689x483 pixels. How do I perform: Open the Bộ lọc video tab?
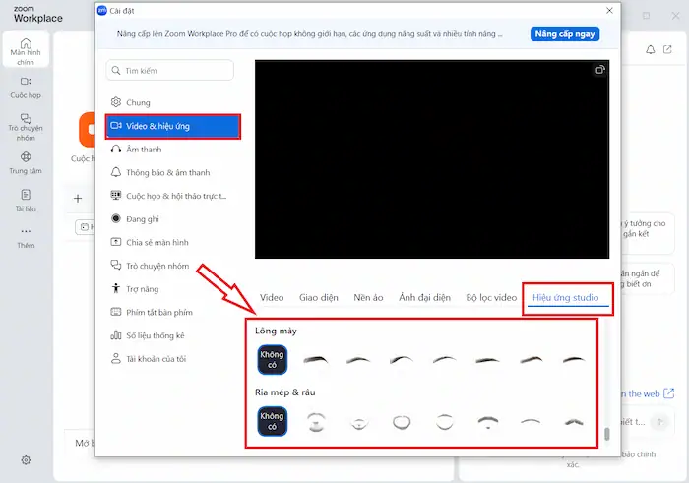(491, 297)
